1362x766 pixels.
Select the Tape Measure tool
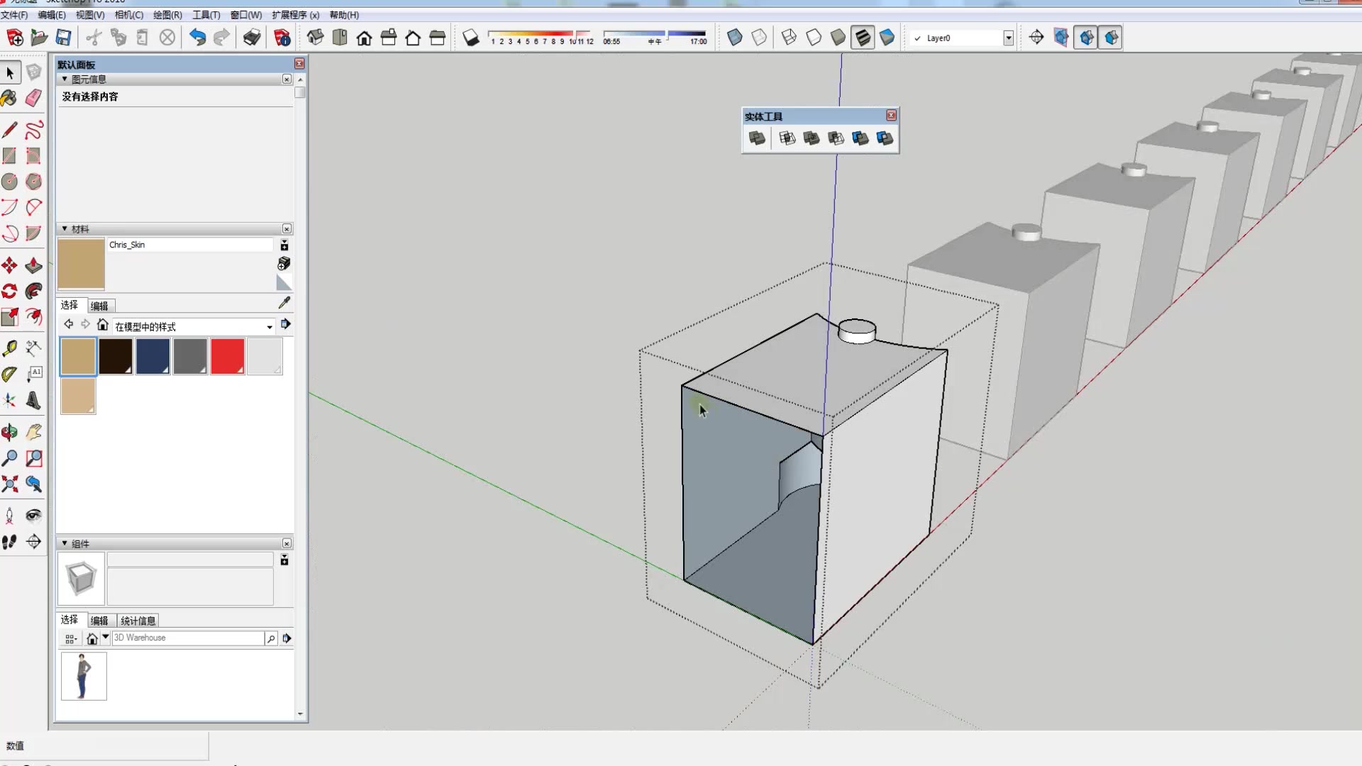pyautogui.click(x=9, y=348)
